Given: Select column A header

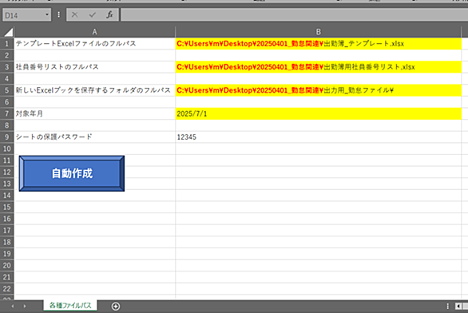Looking at the screenshot, I should (x=94, y=32).
